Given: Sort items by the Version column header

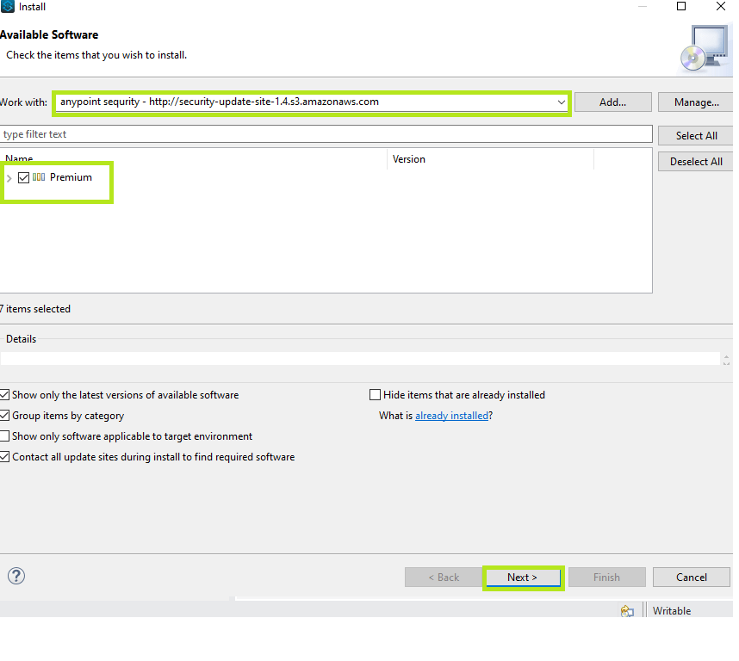Looking at the screenshot, I should 408,158.
